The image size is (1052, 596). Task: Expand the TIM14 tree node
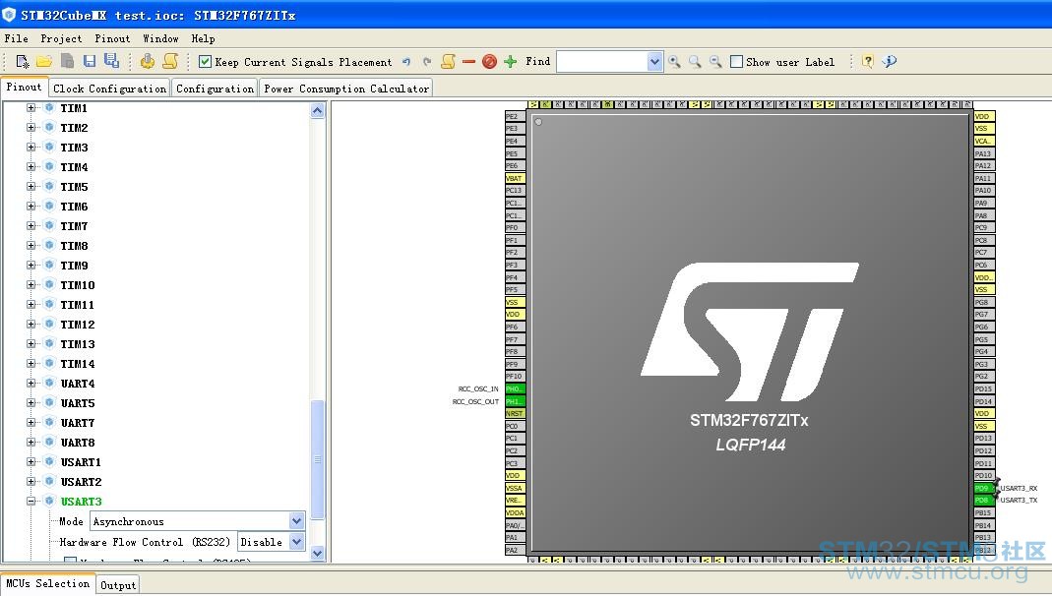tap(31, 363)
